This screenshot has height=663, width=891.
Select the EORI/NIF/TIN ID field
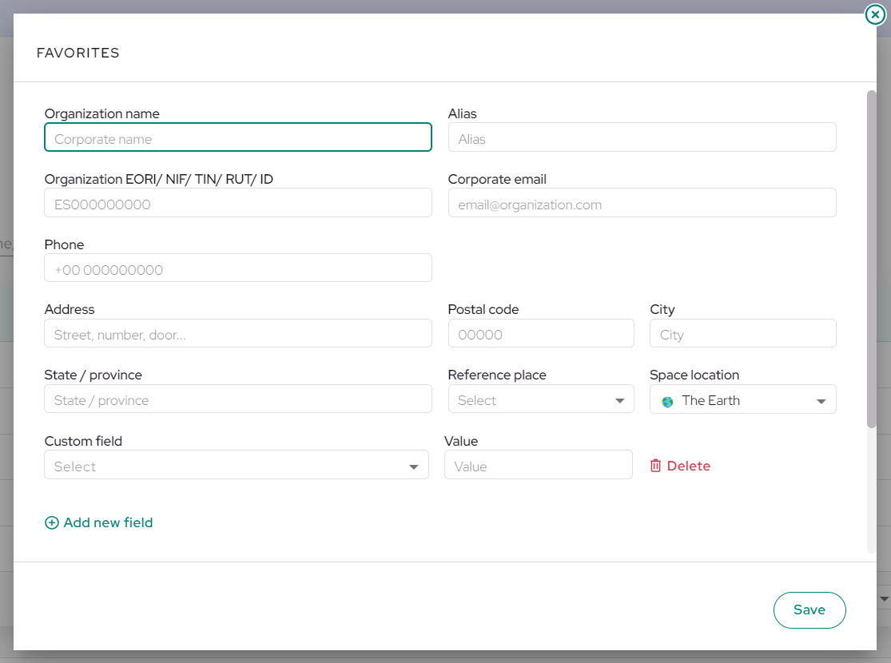[x=238, y=203]
